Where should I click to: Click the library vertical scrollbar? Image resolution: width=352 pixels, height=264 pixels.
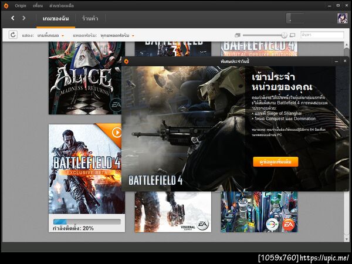click(346, 141)
